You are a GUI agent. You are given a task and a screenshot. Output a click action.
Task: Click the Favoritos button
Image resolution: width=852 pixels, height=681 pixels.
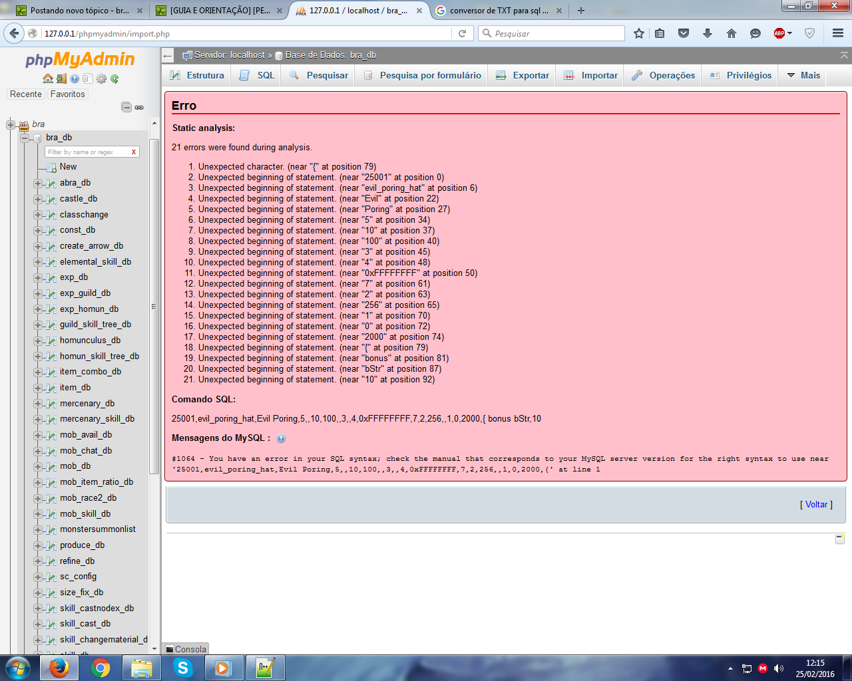tap(68, 94)
